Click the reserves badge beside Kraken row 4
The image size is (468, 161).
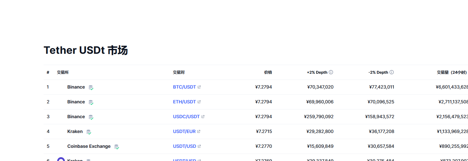[88, 132]
